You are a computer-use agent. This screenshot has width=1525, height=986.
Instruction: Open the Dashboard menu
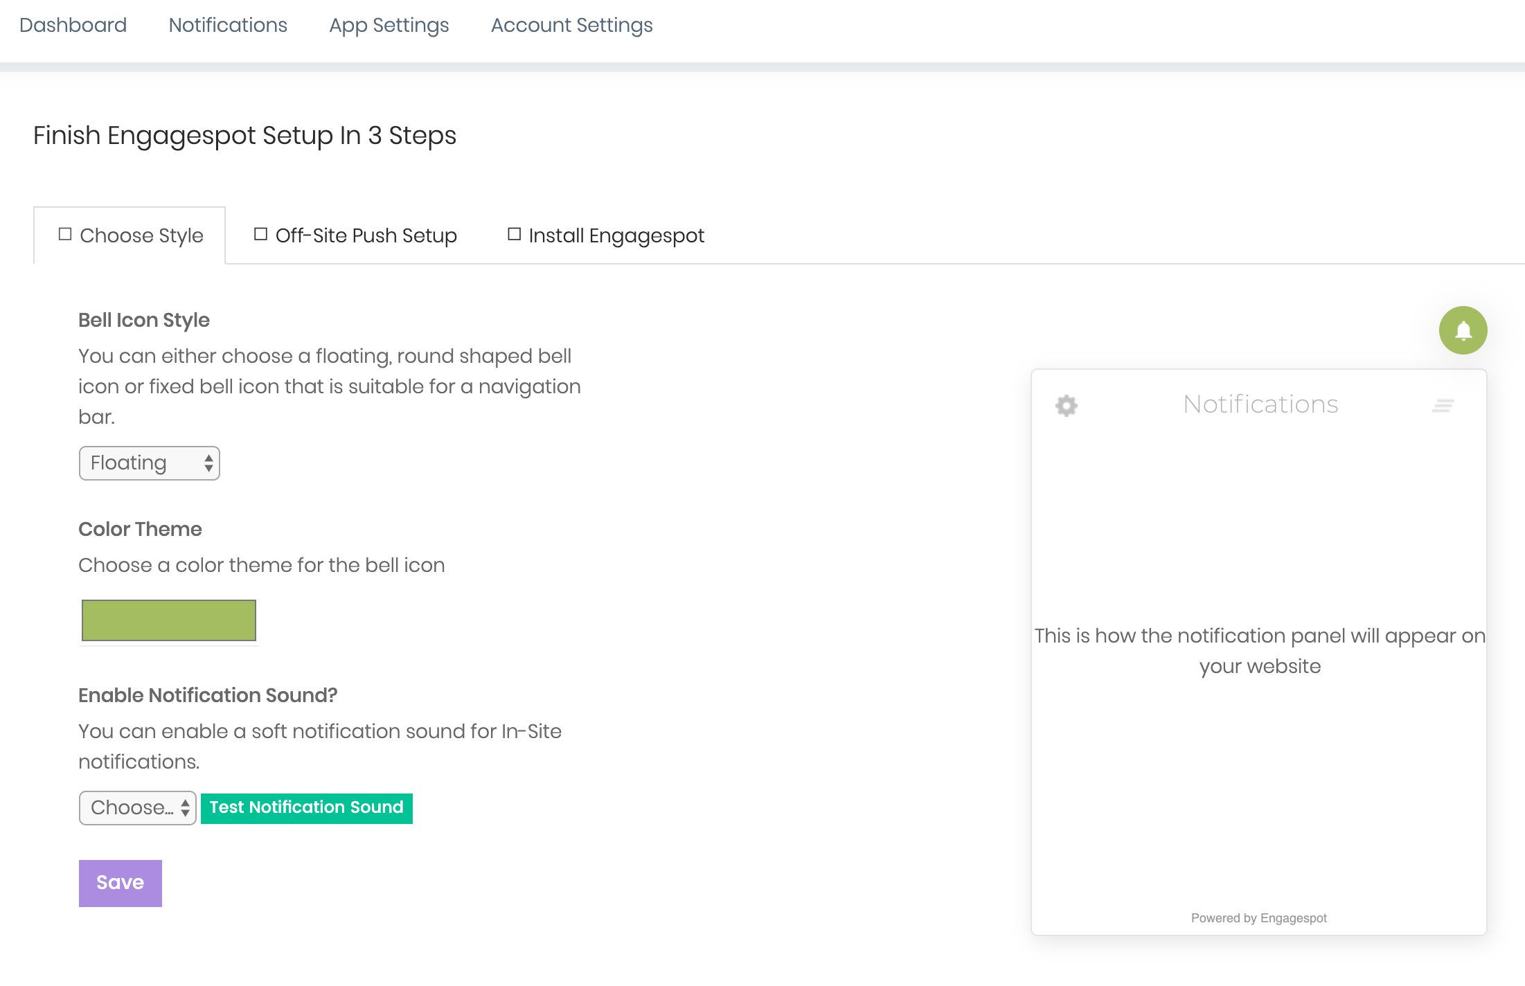click(x=73, y=25)
